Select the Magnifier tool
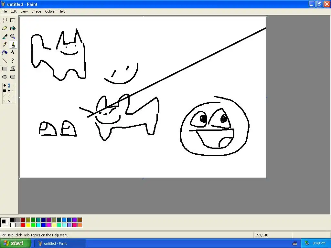The image size is (331, 248). tap(13, 36)
